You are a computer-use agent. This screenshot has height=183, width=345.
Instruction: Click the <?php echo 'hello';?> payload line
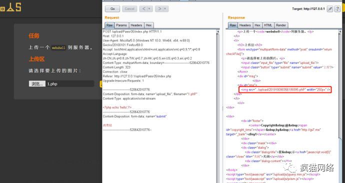pyautogui.click(x=117, y=107)
